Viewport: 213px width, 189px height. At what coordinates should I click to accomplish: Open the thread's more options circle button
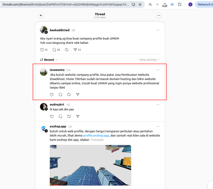click(x=159, y=15)
